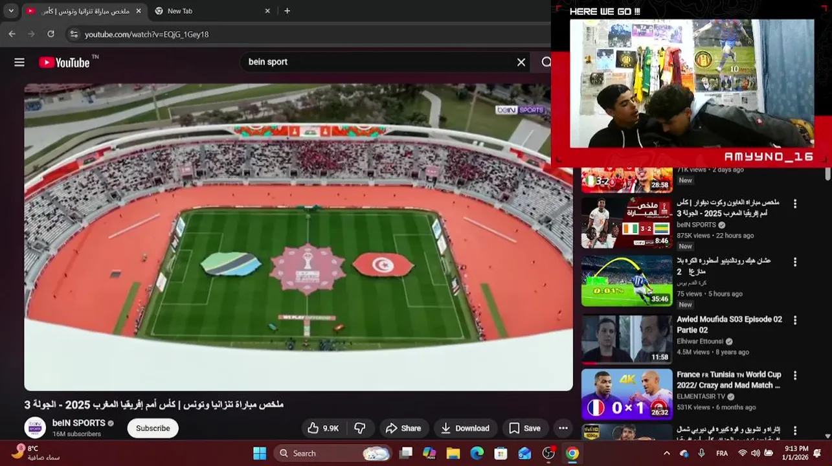Open weather widget showing 8°C

tap(36, 452)
